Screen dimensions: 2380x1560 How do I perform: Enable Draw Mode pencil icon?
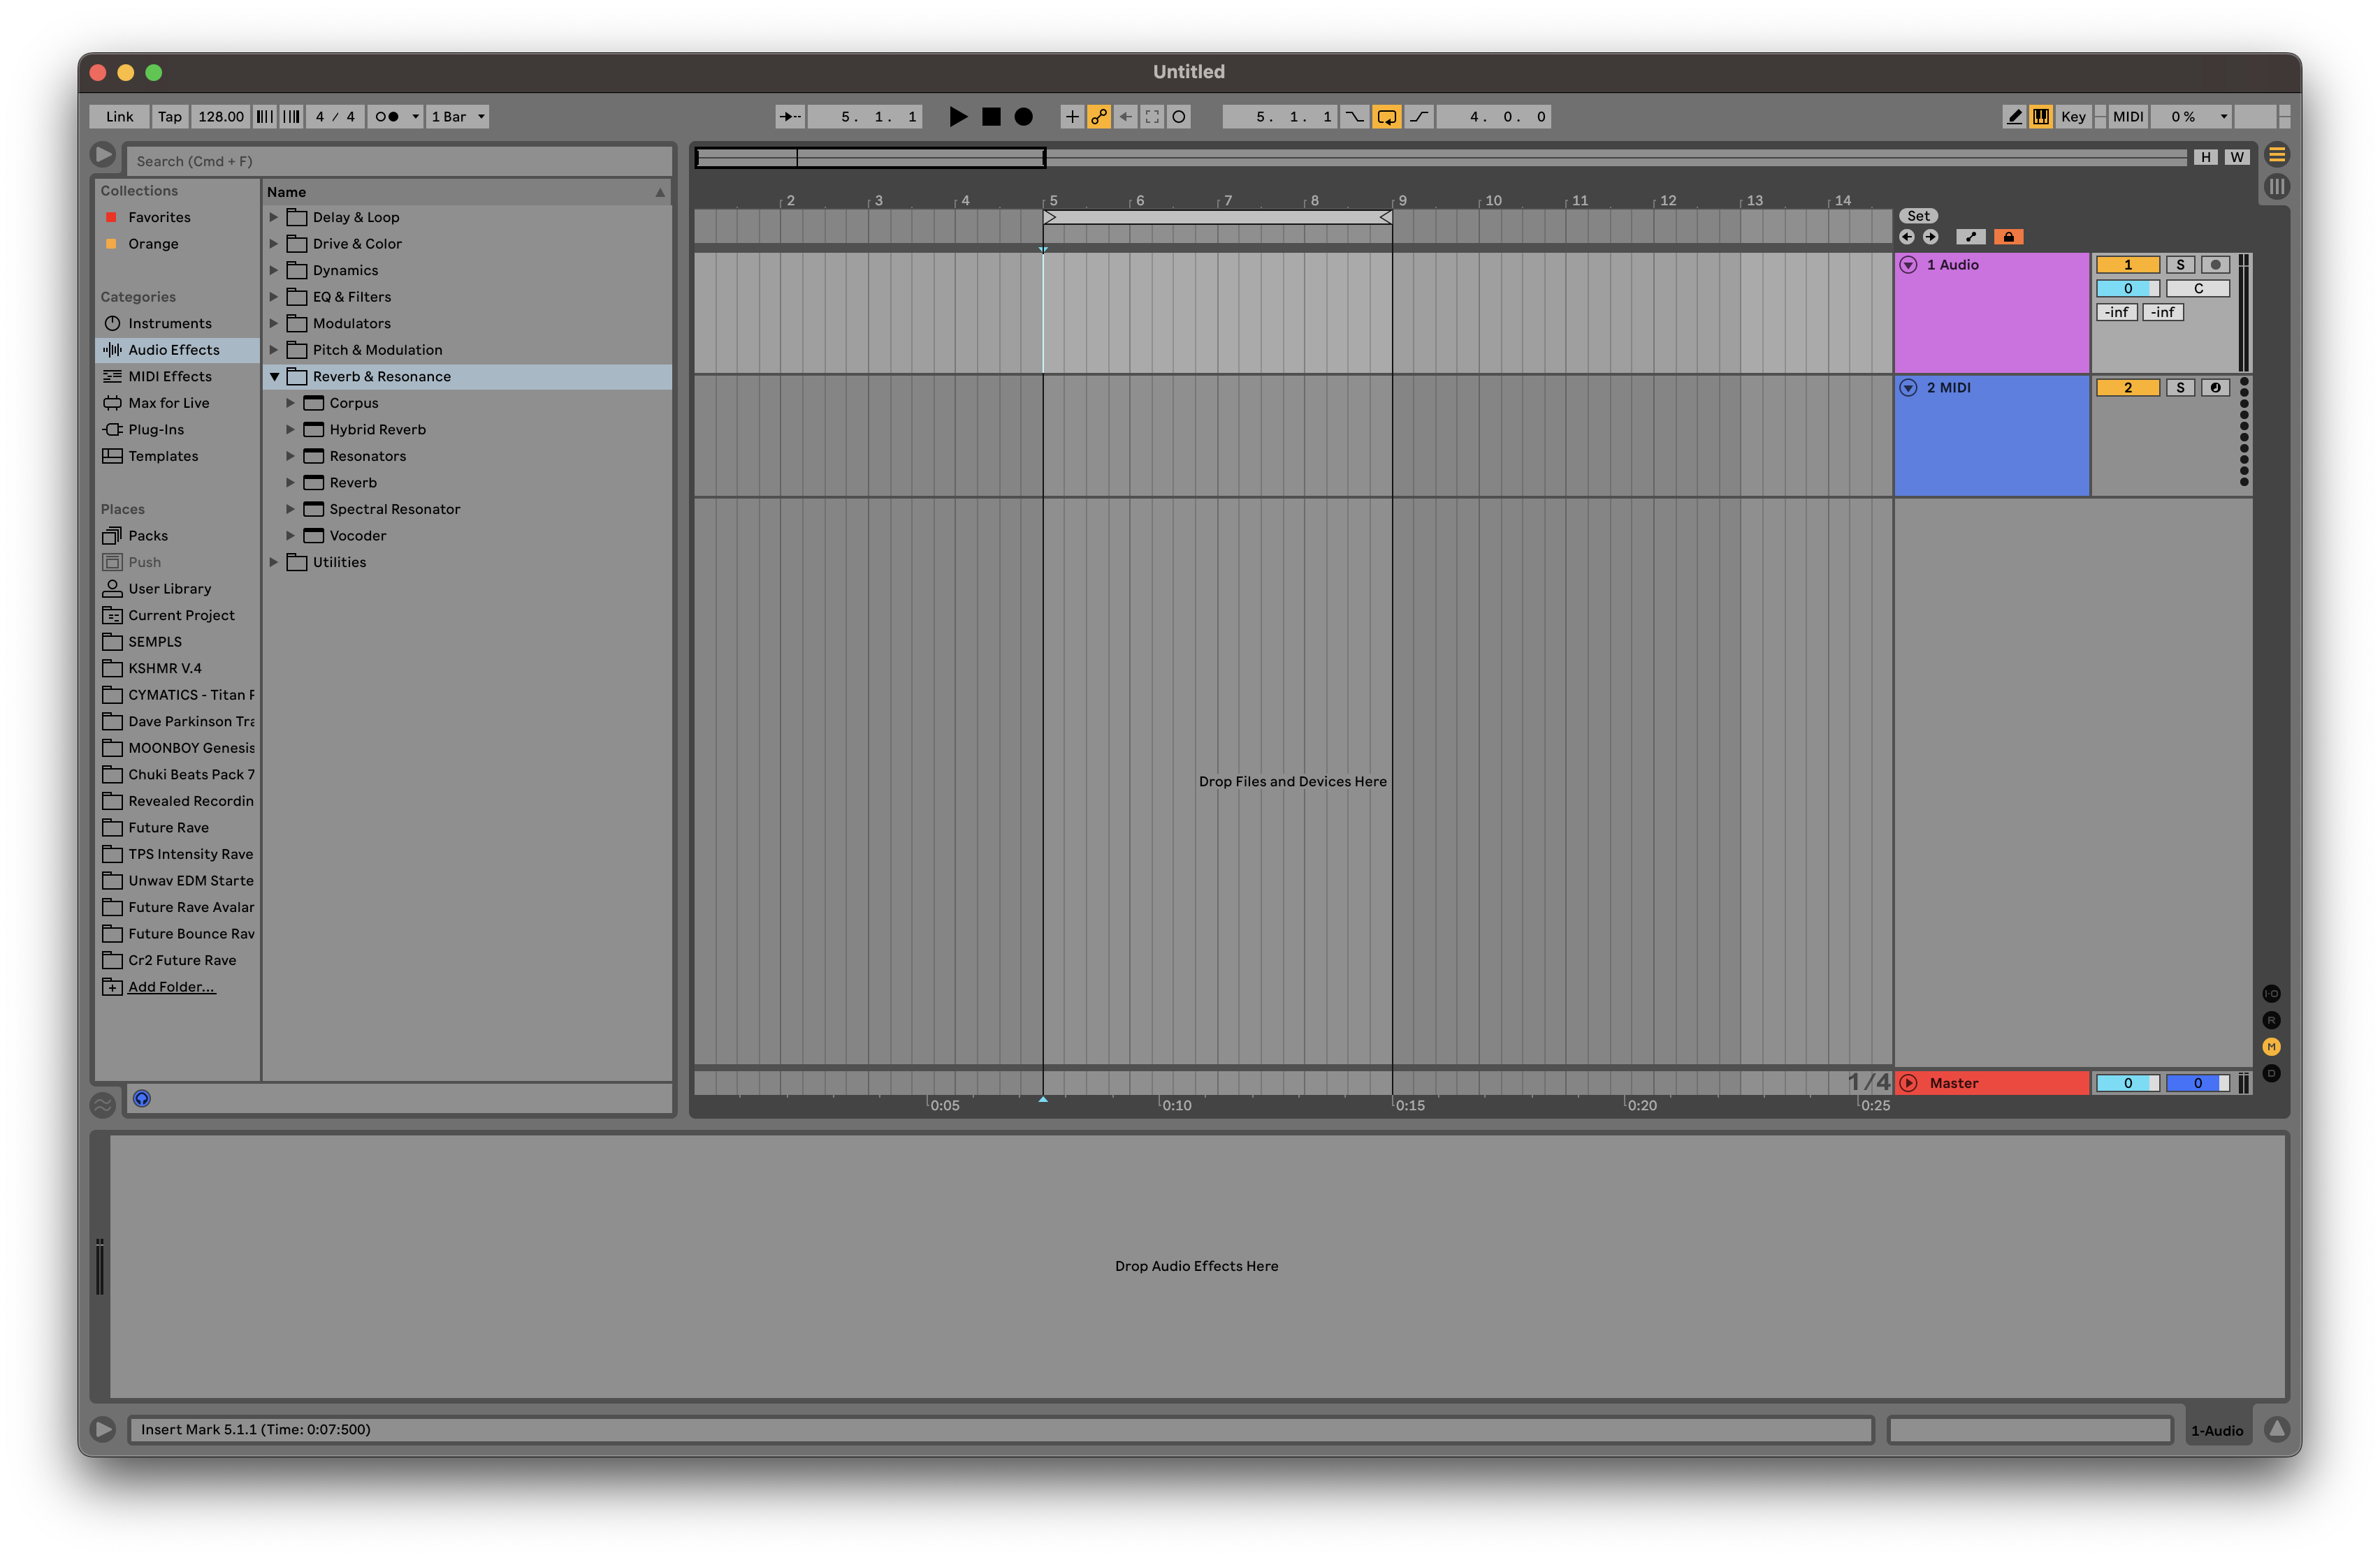(x=2013, y=117)
